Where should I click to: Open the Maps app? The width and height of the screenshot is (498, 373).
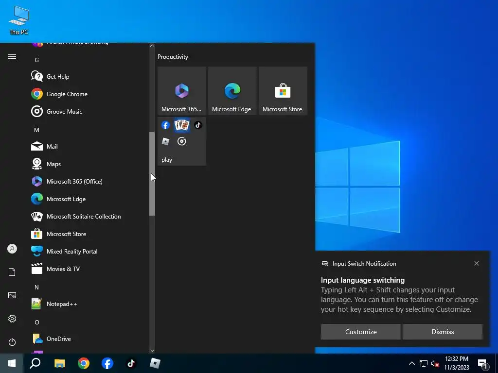(x=89, y=164)
